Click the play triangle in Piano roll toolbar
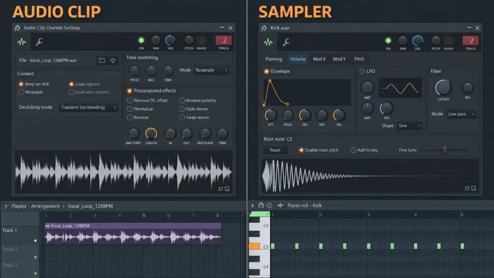Image resolution: width=494 pixels, height=278 pixels. pos(253,205)
